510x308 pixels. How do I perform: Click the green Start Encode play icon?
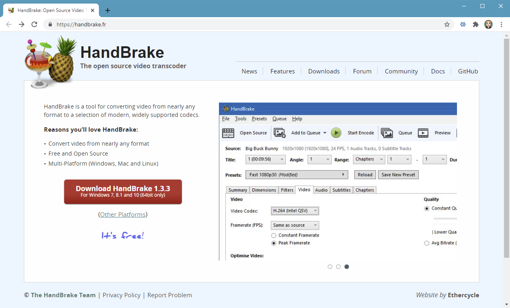(x=336, y=133)
